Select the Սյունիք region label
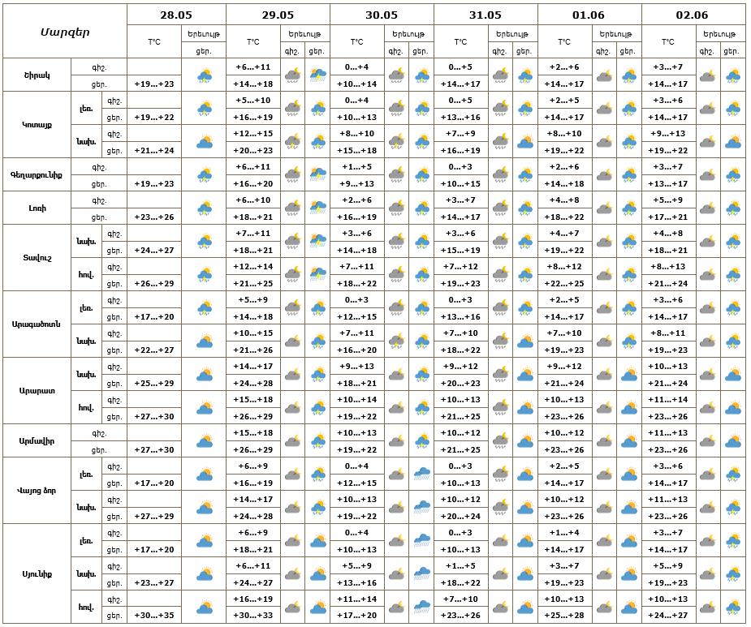The width and height of the screenshot is (751, 627). coord(37,574)
